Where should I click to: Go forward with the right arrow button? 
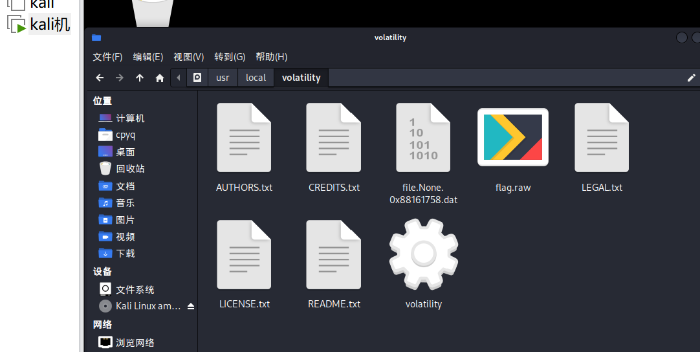120,78
